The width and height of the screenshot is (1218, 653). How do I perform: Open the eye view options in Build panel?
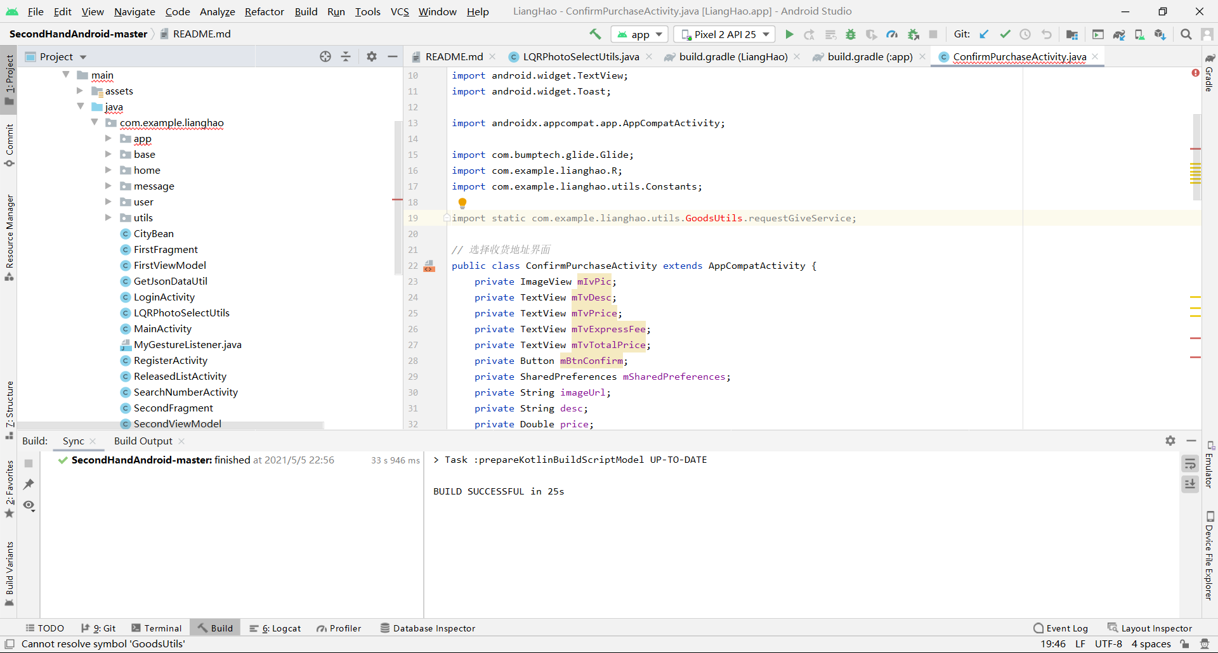click(x=29, y=505)
